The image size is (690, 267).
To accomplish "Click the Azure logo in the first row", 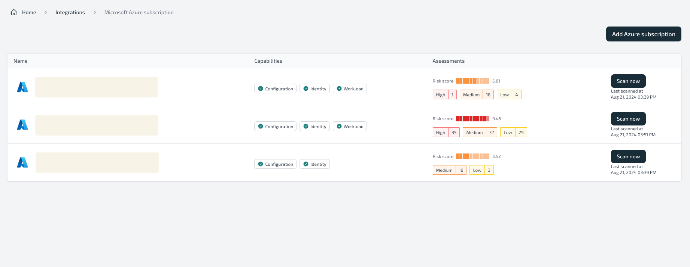I will [x=22, y=87].
